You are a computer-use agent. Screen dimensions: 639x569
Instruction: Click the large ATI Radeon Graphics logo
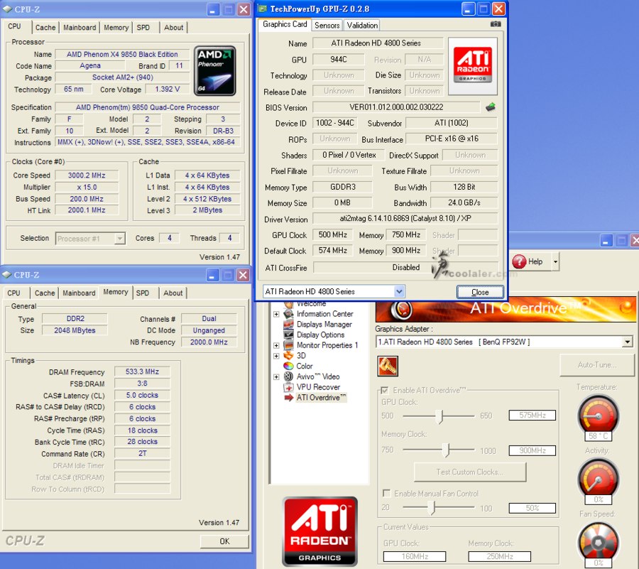click(319, 531)
